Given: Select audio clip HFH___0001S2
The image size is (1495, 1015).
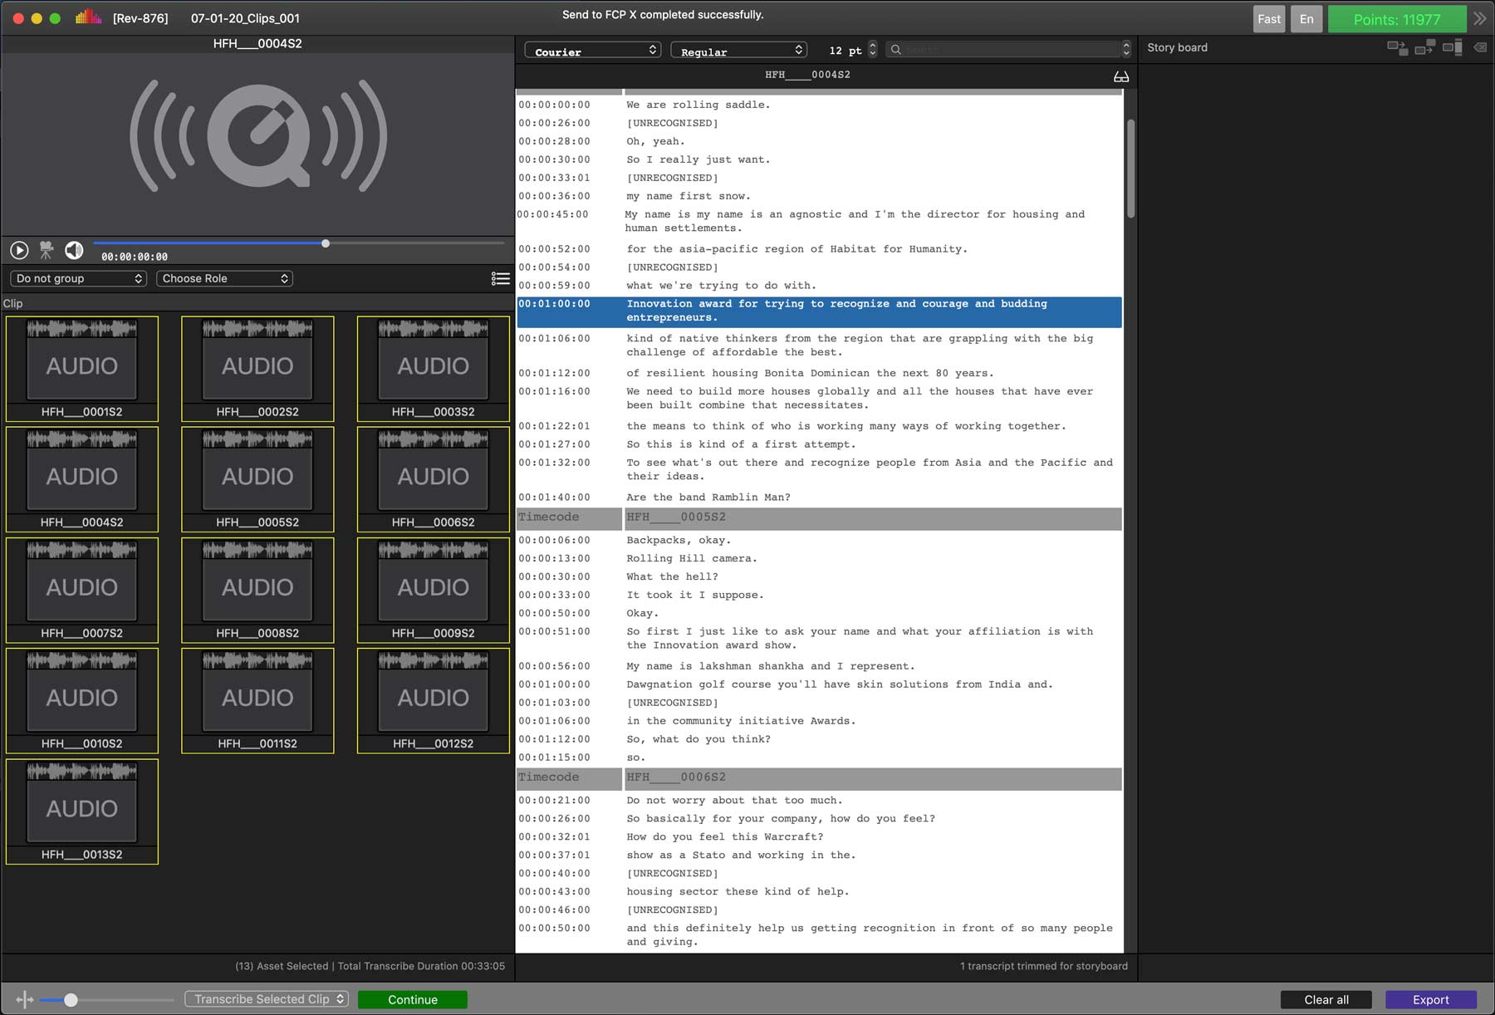Looking at the screenshot, I should (x=82, y=369).
